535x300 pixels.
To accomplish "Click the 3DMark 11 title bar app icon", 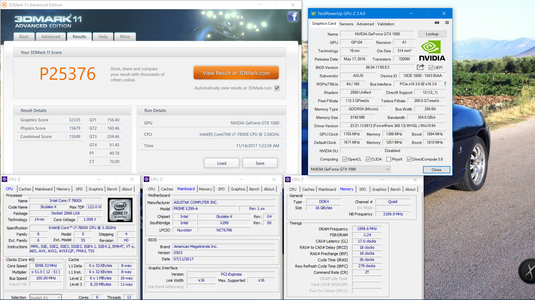I will 4,5.
